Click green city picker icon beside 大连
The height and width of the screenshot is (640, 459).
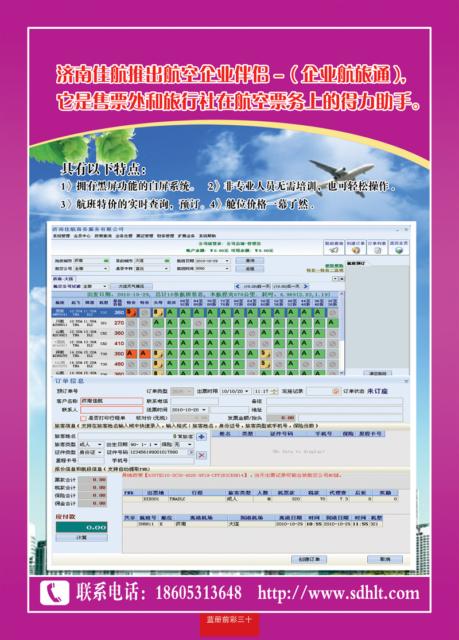click(x=167, y=260)
